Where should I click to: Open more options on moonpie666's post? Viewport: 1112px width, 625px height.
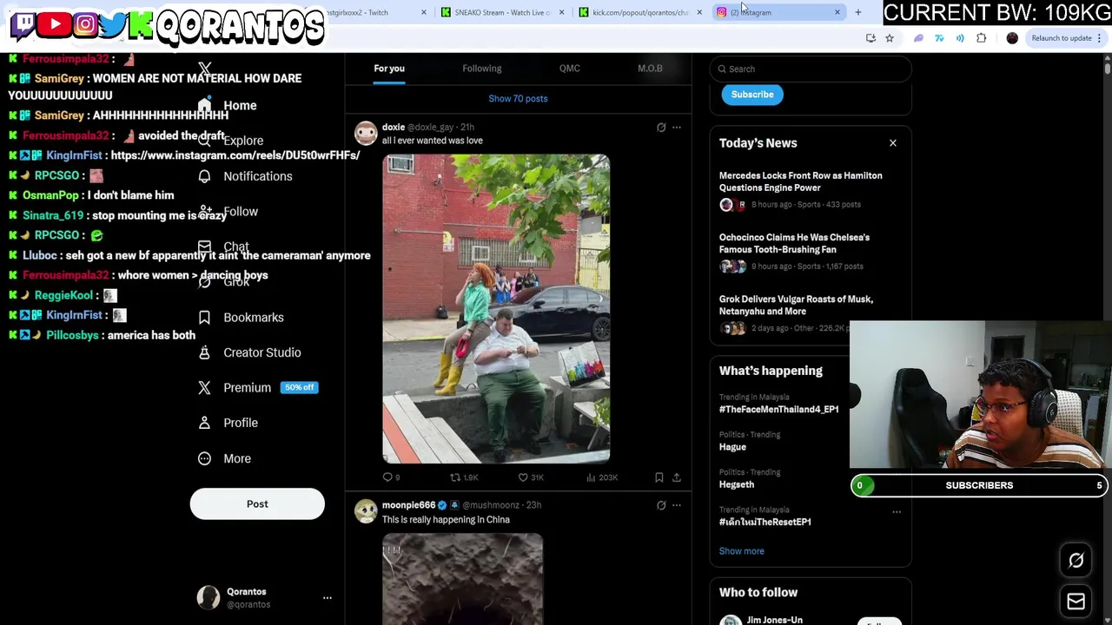677,505
